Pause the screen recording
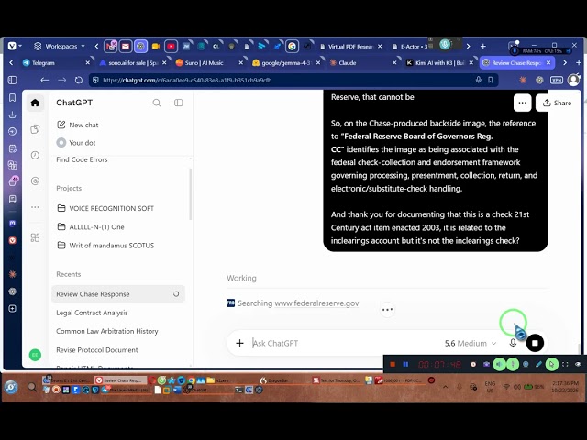Image resolution: width=587 pixels, height=440 pixels. [405, 364]
